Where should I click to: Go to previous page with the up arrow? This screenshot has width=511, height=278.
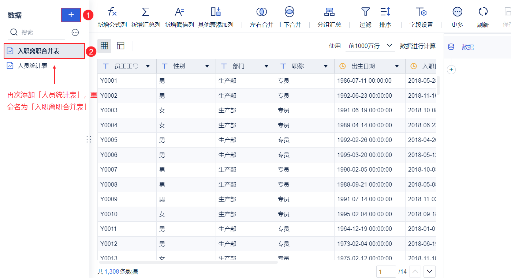[x=415, y=271]
